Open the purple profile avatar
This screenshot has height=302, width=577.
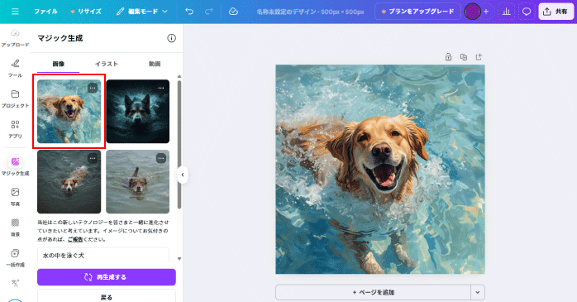472,12
